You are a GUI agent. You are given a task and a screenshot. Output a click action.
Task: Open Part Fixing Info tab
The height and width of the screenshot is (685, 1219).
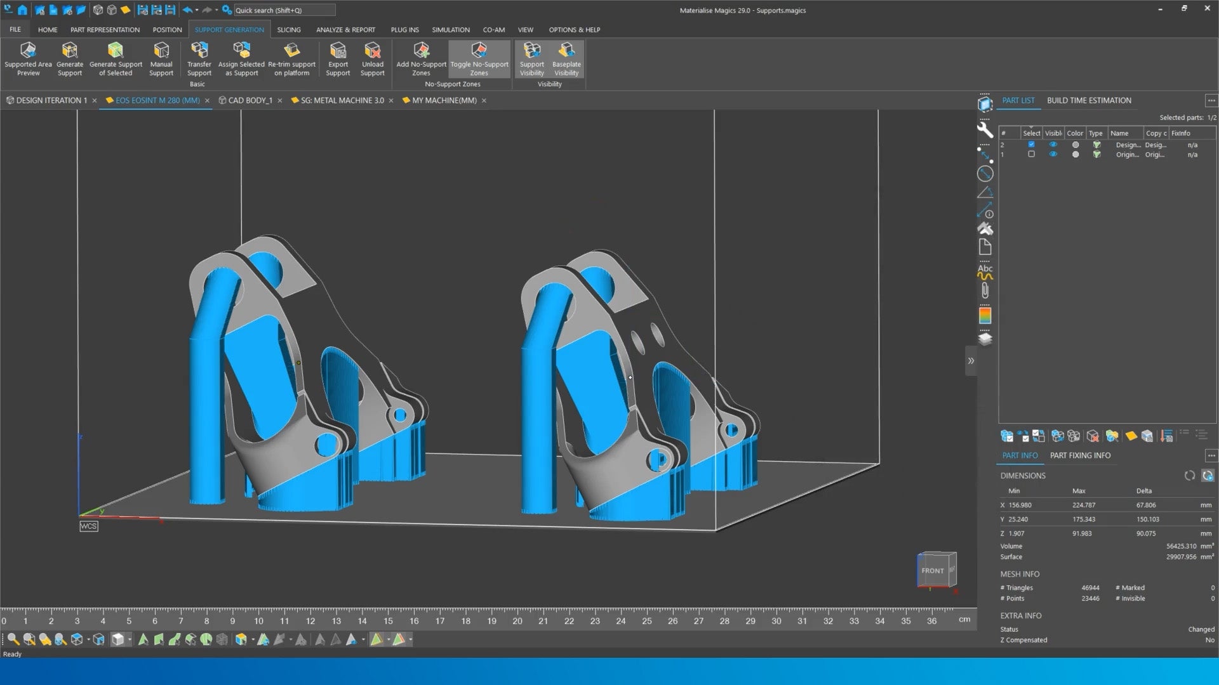tap(1080, 455)
